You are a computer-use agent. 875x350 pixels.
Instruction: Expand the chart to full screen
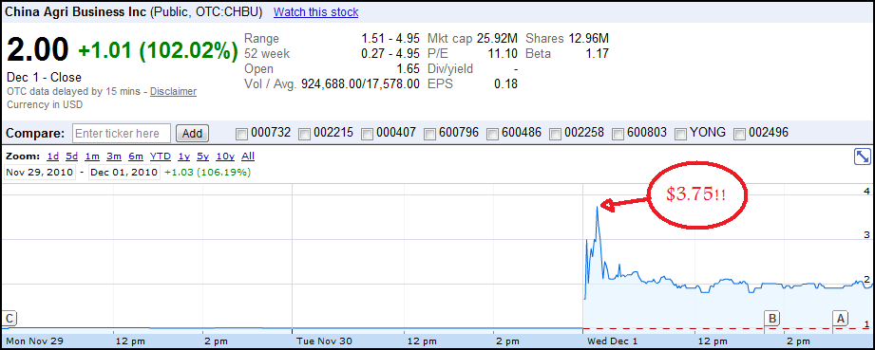point(862,157)
